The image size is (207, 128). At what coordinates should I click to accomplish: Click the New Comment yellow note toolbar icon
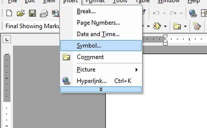[x=177, y=26]
